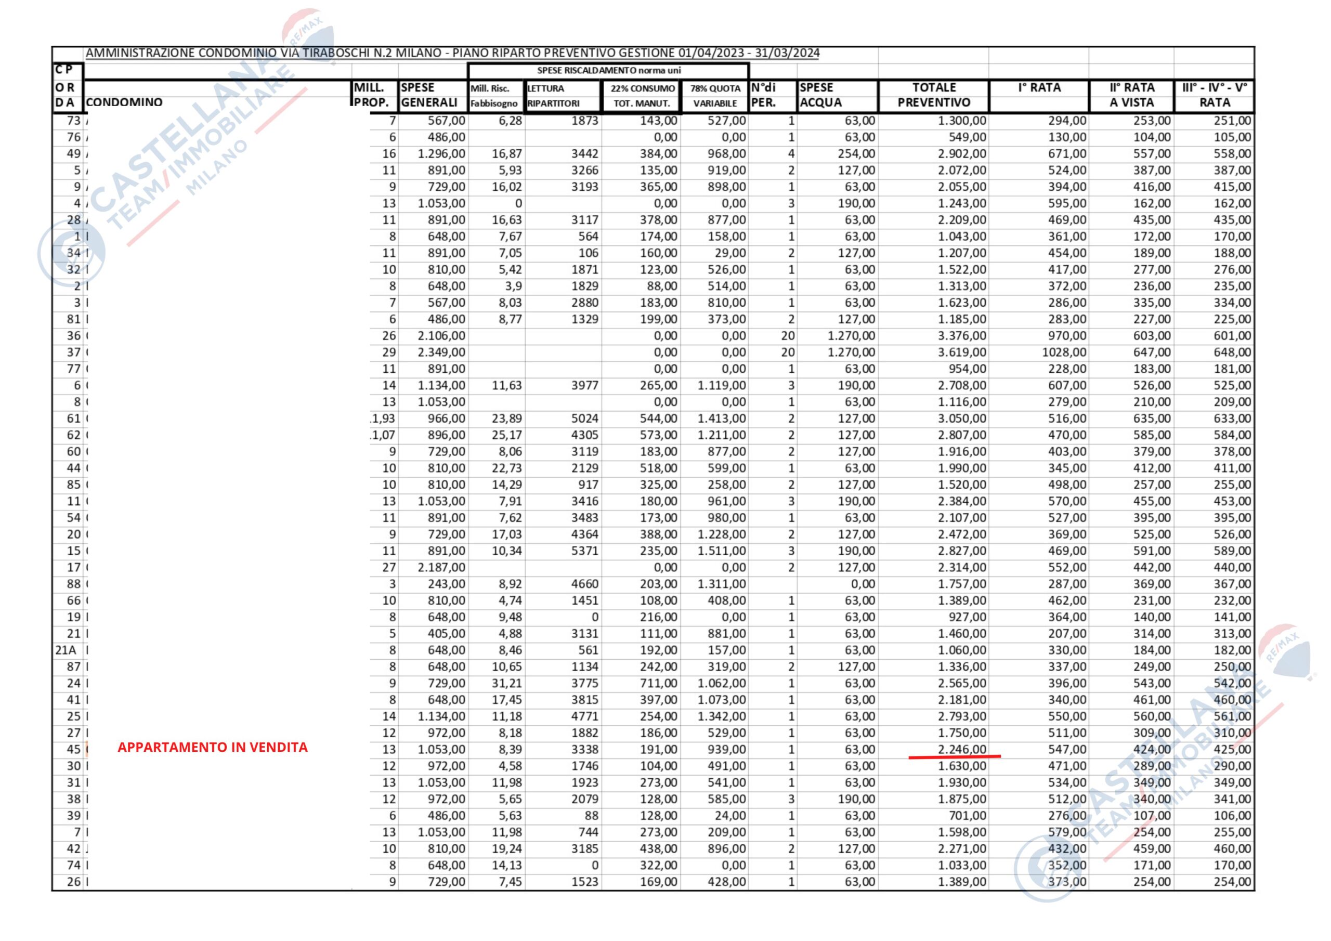This screenshot has width=1331, height=941.
Task: Click spese generali '2.187,00' in row 17
Action: [x=441, y=568]
